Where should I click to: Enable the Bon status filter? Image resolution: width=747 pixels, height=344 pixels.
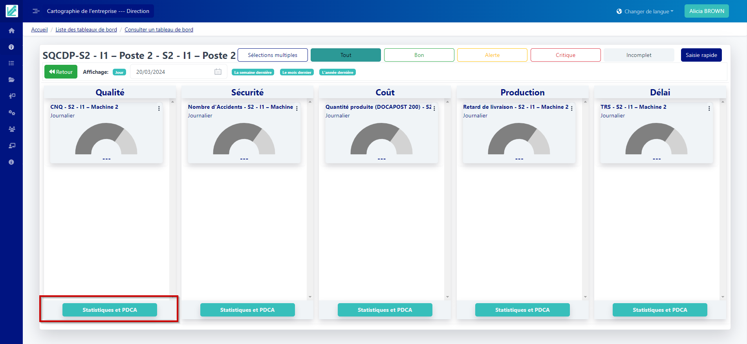click(419, 55)
